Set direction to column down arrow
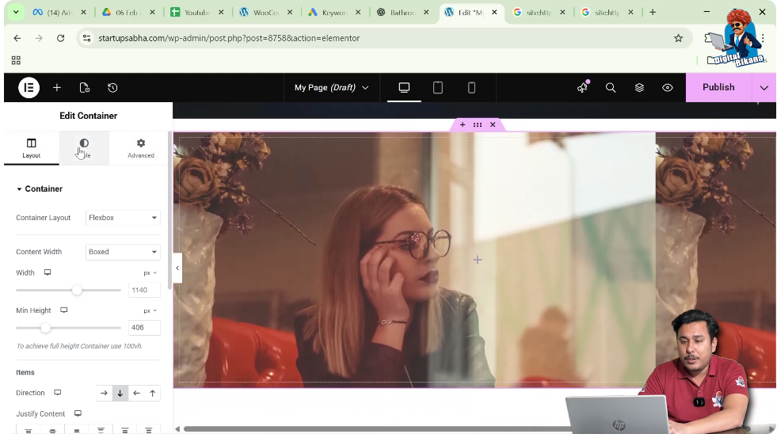 [x=120, y=393]
